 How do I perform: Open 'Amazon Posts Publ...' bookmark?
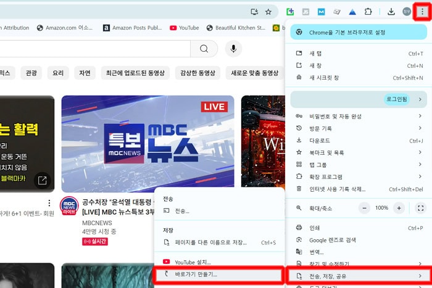point(133,28)
